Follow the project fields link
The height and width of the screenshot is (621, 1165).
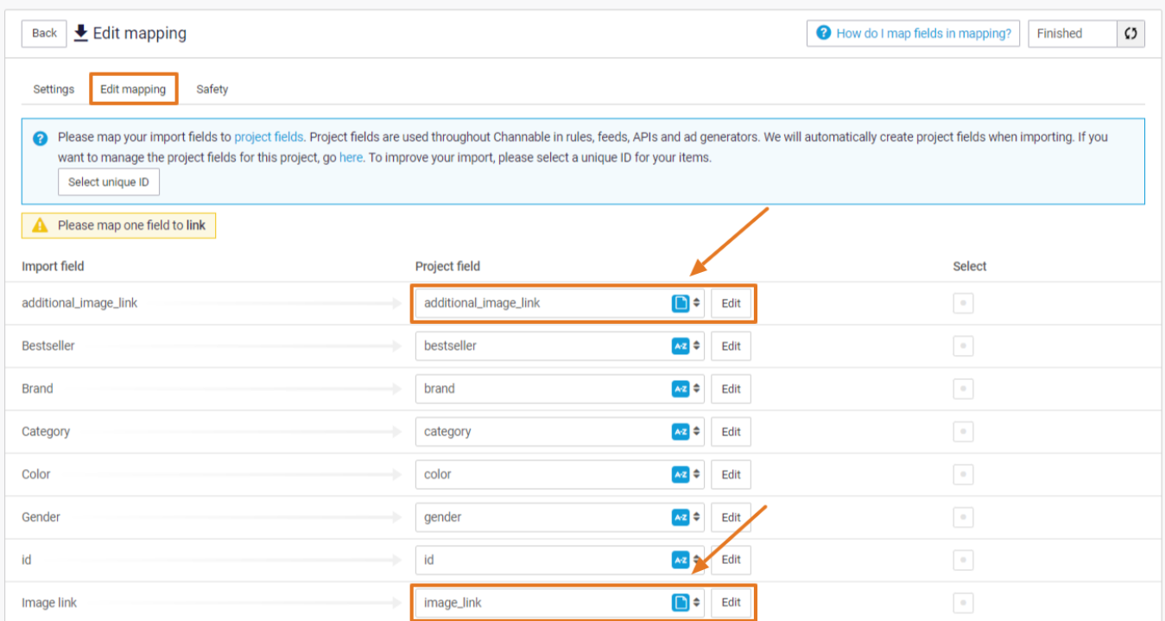point(269,136)
